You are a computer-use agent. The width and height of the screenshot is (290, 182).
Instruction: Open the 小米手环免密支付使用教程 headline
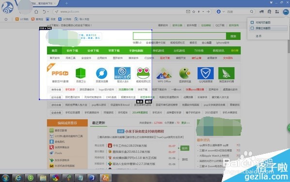(x=145, y=131)
